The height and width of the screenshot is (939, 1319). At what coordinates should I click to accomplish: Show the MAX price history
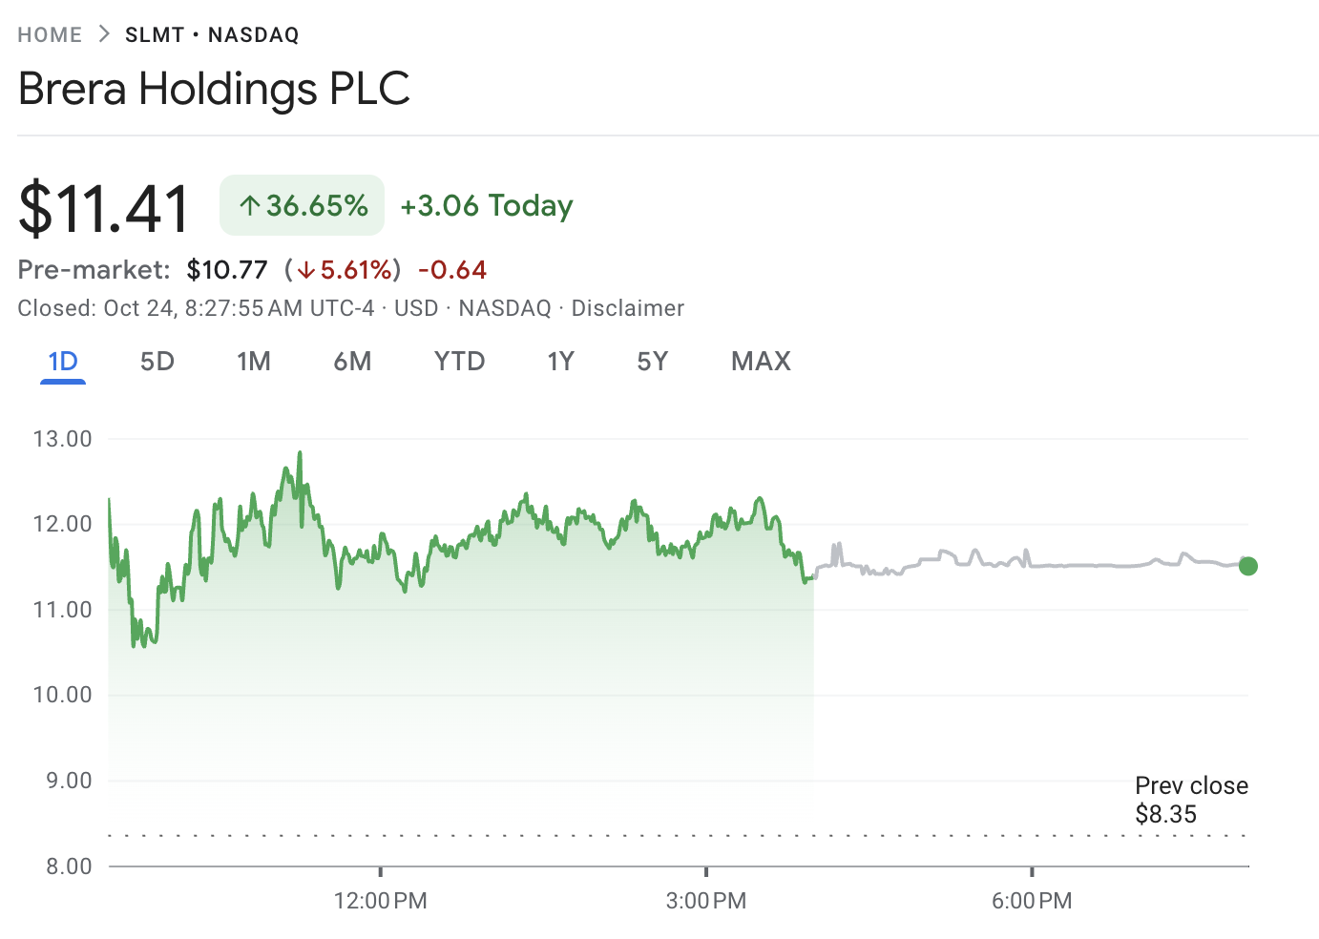[x=761, y=362]
